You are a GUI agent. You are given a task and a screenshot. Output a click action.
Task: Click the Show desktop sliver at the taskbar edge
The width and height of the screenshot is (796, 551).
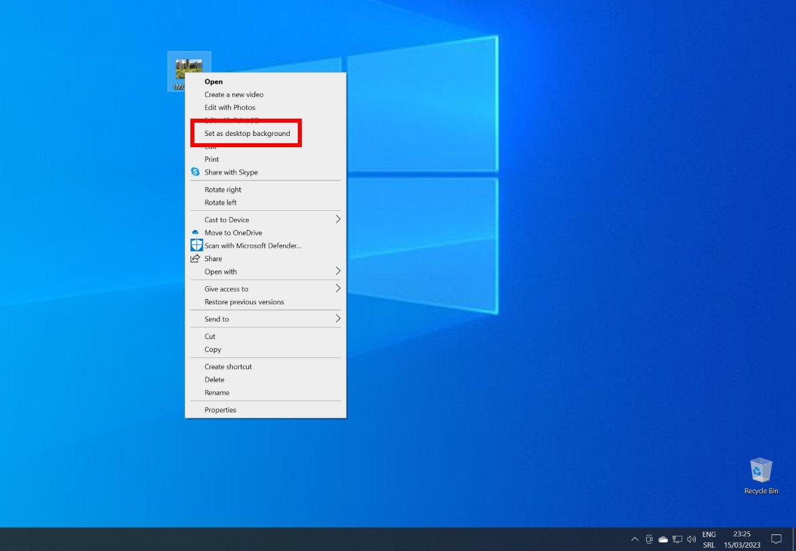pyautogui.click(x=794, y=539)
